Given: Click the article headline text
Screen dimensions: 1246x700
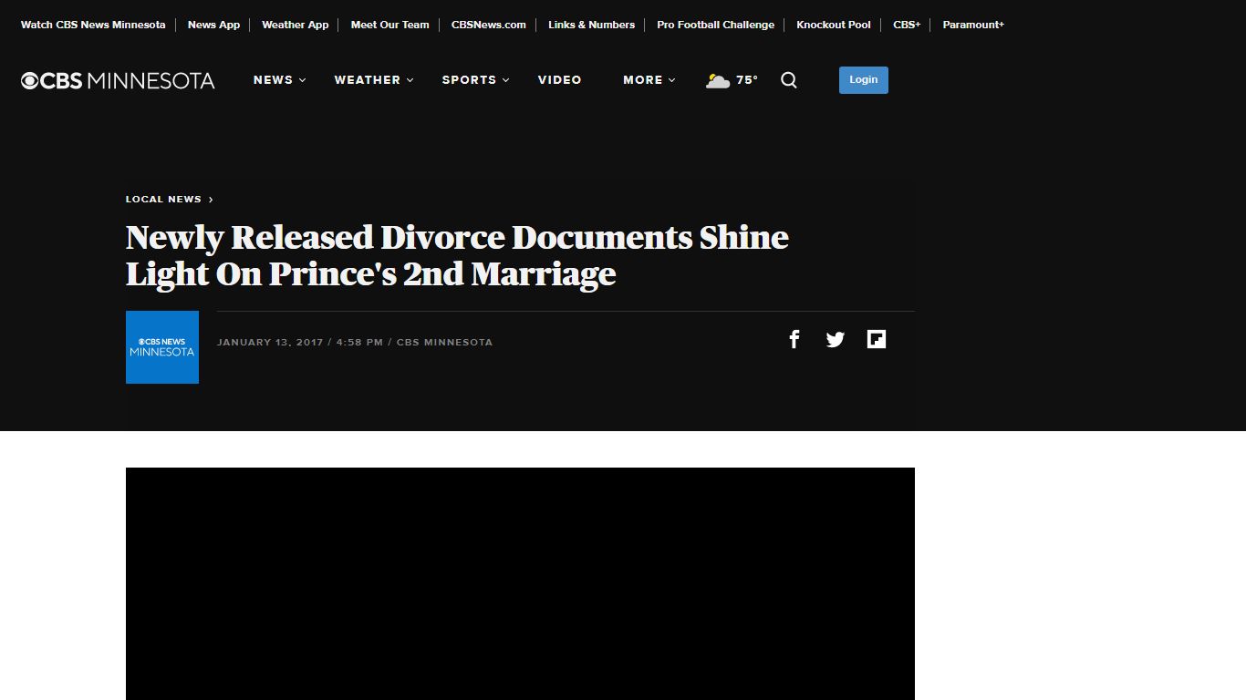Looking at the screenshot, I should [x=457, y=255].
